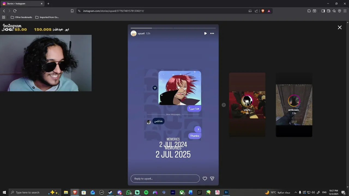349x196 pixels.
Task: Open the Brave Wallet icon
Action: 329,11
